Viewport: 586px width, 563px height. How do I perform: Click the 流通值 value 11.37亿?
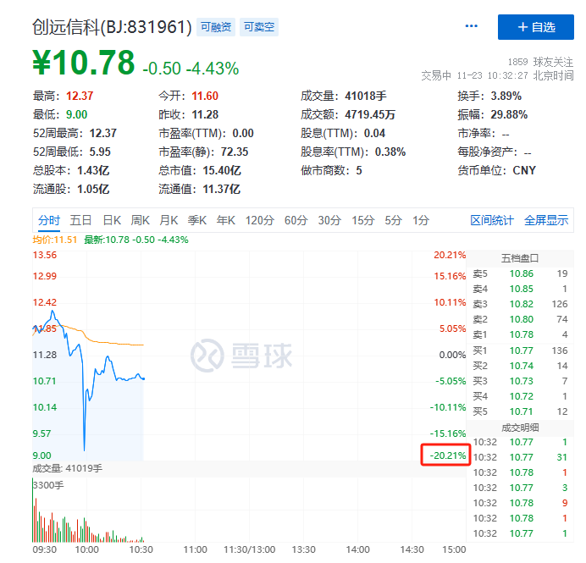(x=221, y=189)
